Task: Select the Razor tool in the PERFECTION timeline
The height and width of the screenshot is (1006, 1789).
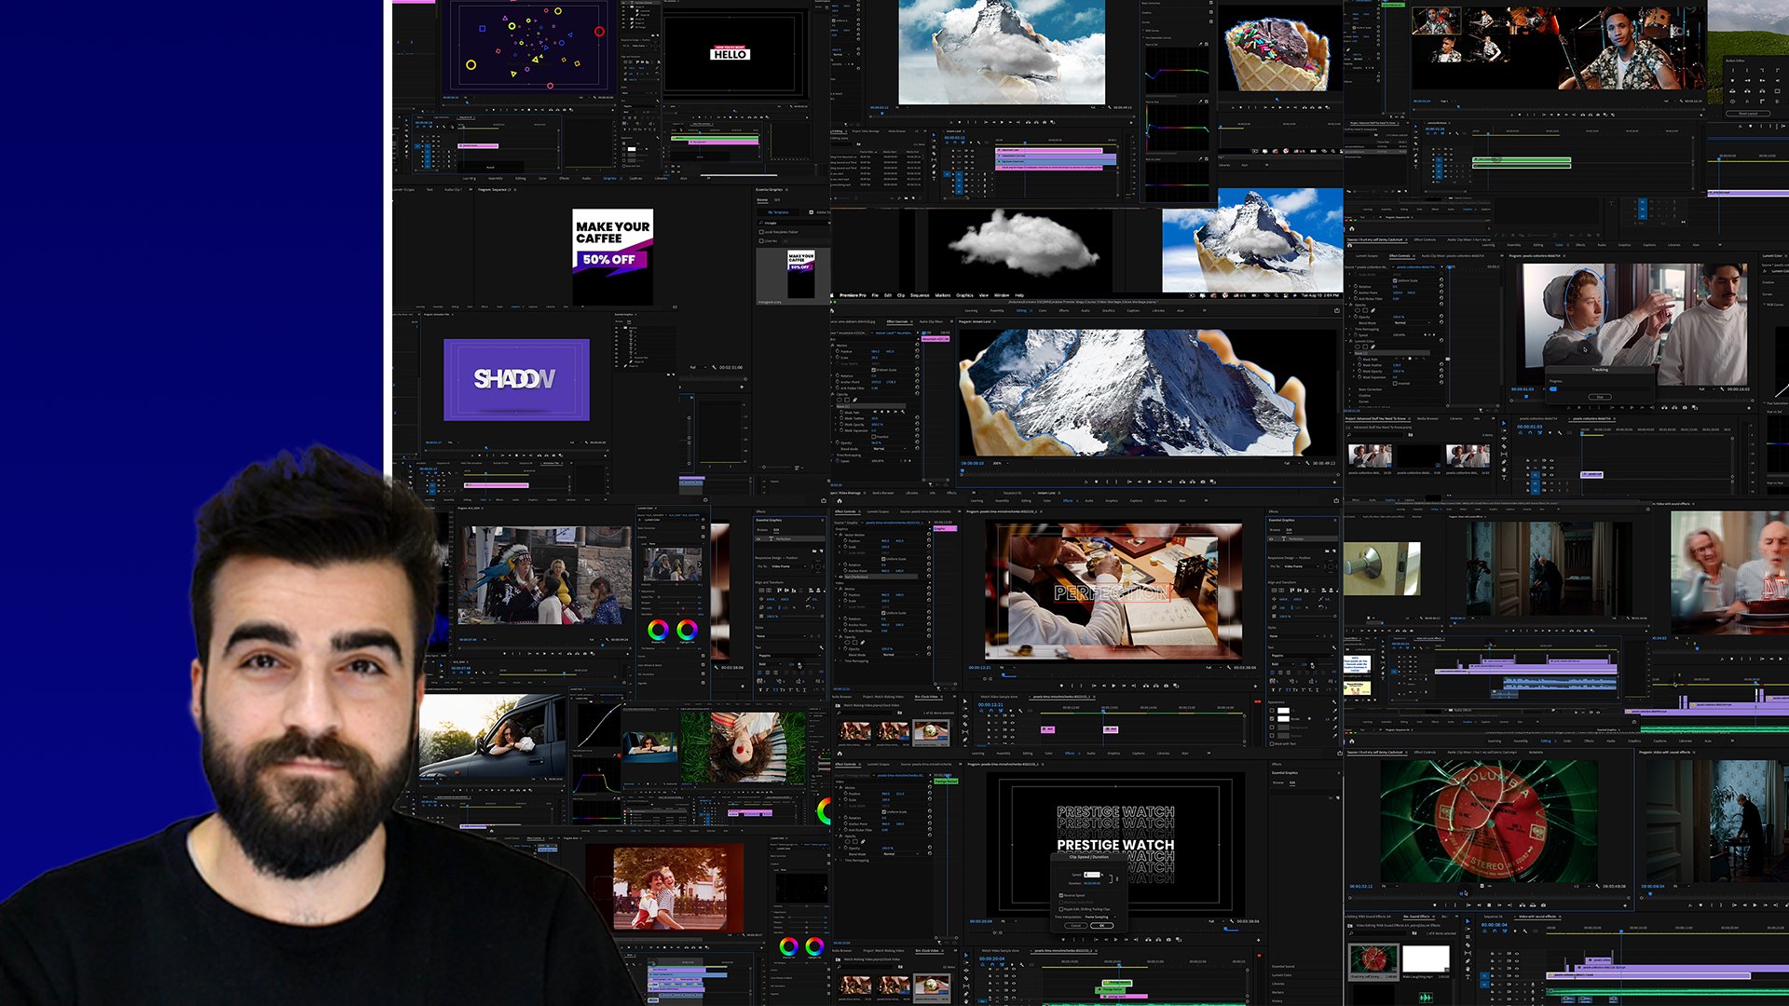Action: pyautogui.click(x=964, y=725)
